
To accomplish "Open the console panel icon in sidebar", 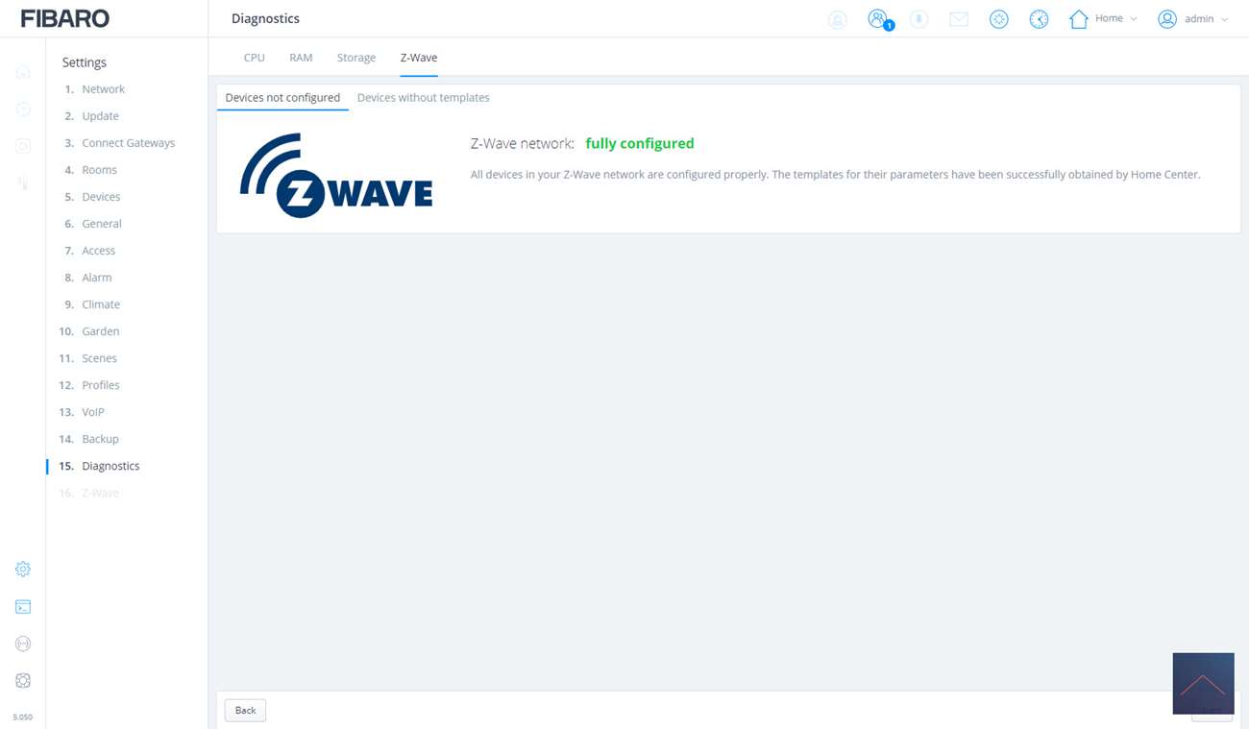I will [x=23, y=607].
